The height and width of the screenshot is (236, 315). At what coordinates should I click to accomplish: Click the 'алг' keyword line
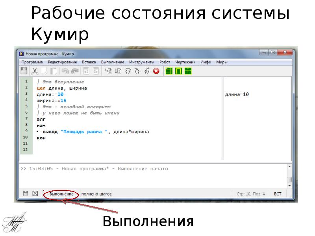tap(41, 119)
